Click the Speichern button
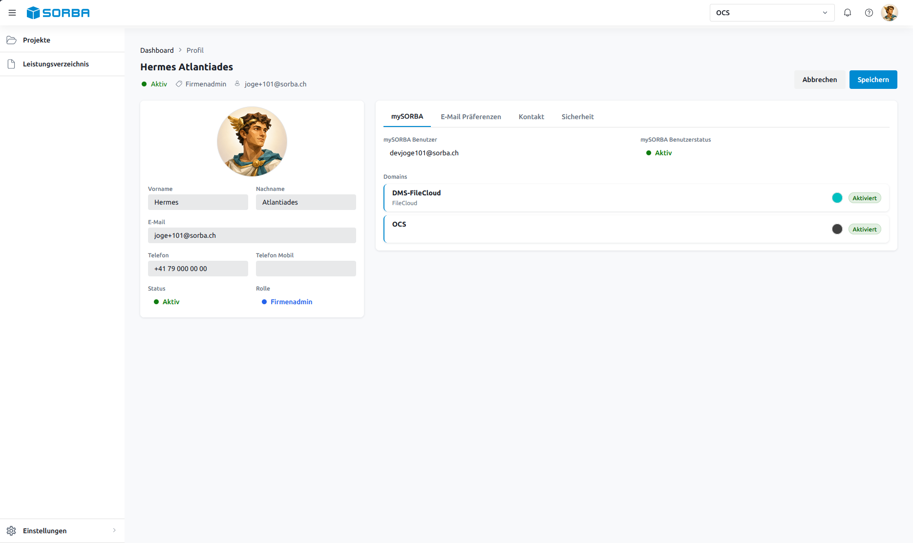The image size is (913, 543). 873,80
